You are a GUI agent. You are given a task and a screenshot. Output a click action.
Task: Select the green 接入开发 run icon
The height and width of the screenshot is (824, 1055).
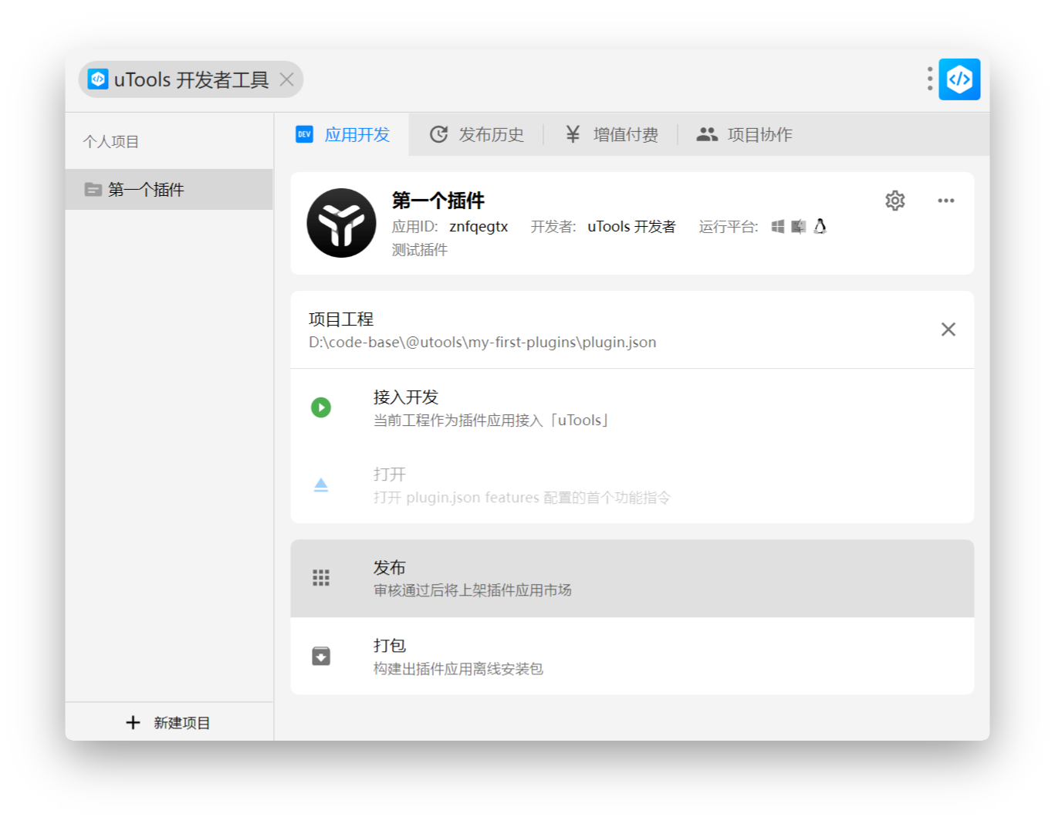(321, 407)
